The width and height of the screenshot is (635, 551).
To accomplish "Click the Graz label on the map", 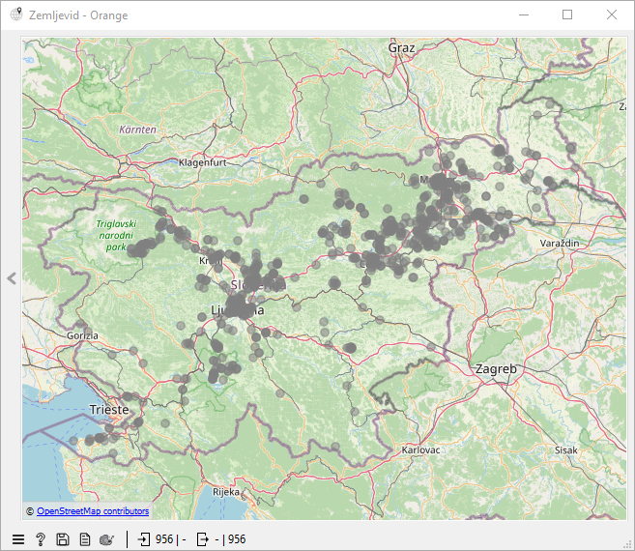I will [401, 47].
